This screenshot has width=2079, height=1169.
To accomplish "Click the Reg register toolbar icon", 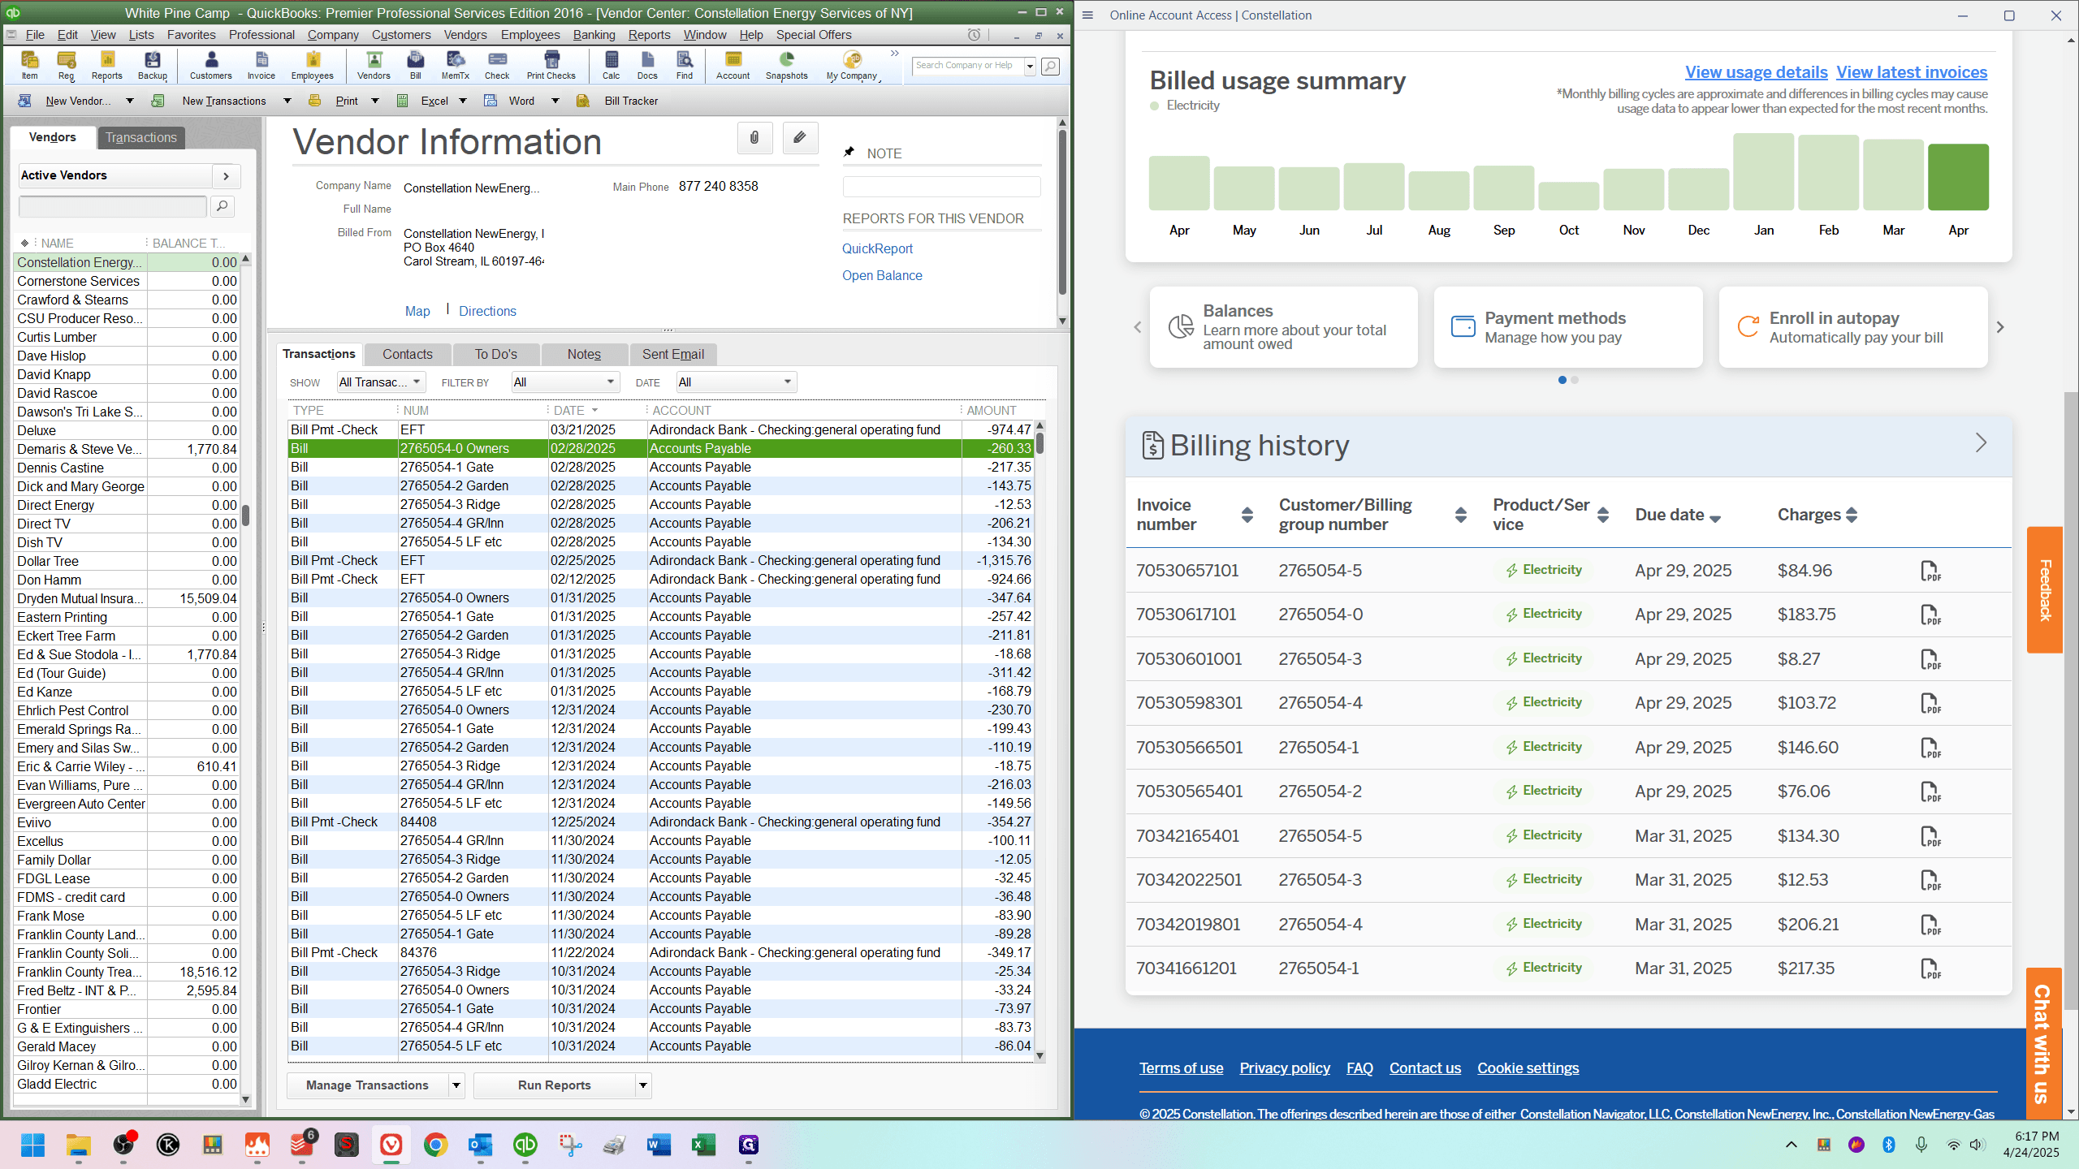I will click(66, 65).
